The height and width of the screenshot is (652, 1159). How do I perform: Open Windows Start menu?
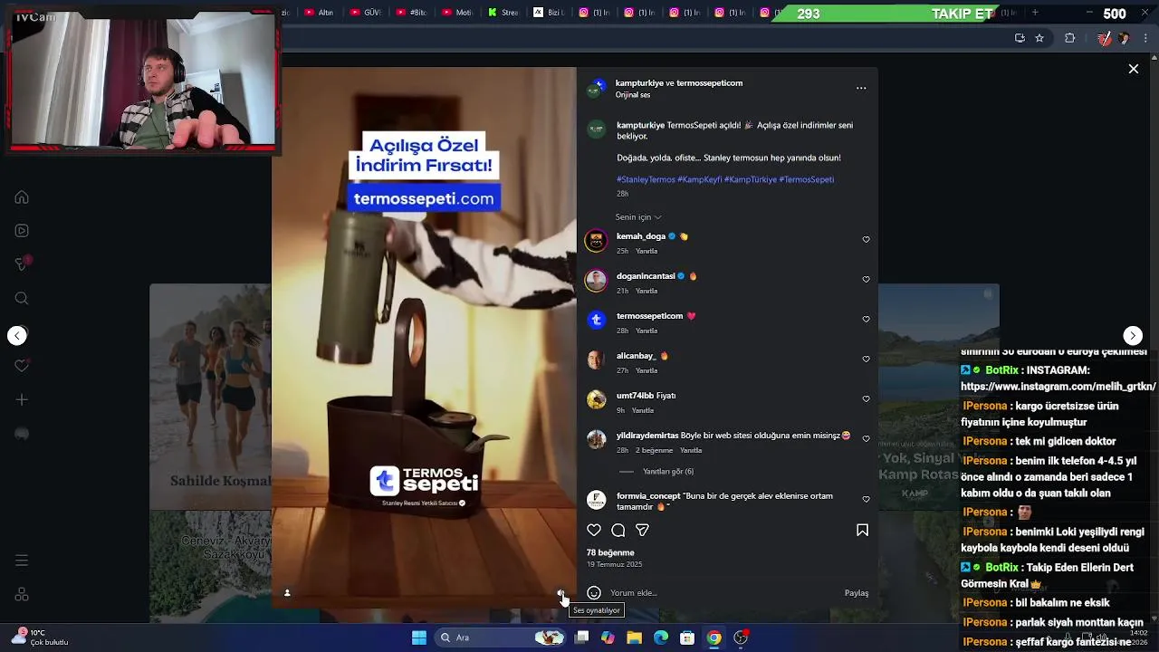coord(419,638)
